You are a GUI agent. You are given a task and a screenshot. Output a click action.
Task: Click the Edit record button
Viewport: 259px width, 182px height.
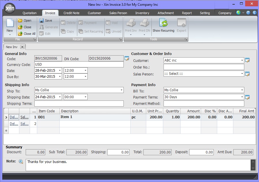45,34
